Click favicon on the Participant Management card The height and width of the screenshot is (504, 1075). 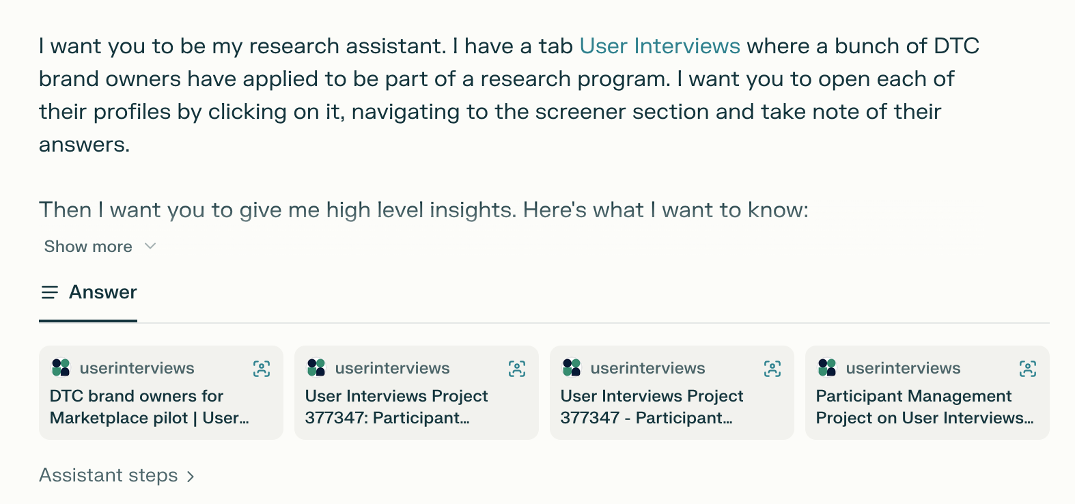[827, 368]
